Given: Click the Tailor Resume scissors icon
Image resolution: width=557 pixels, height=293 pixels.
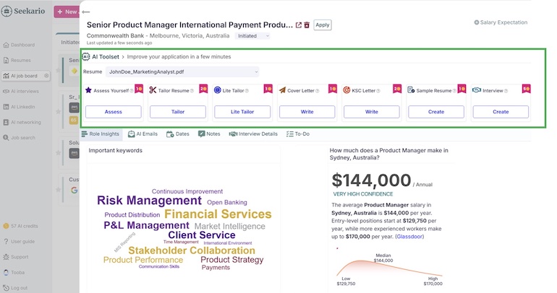Looking at the screenshot, I should click(x=153, y=90).
